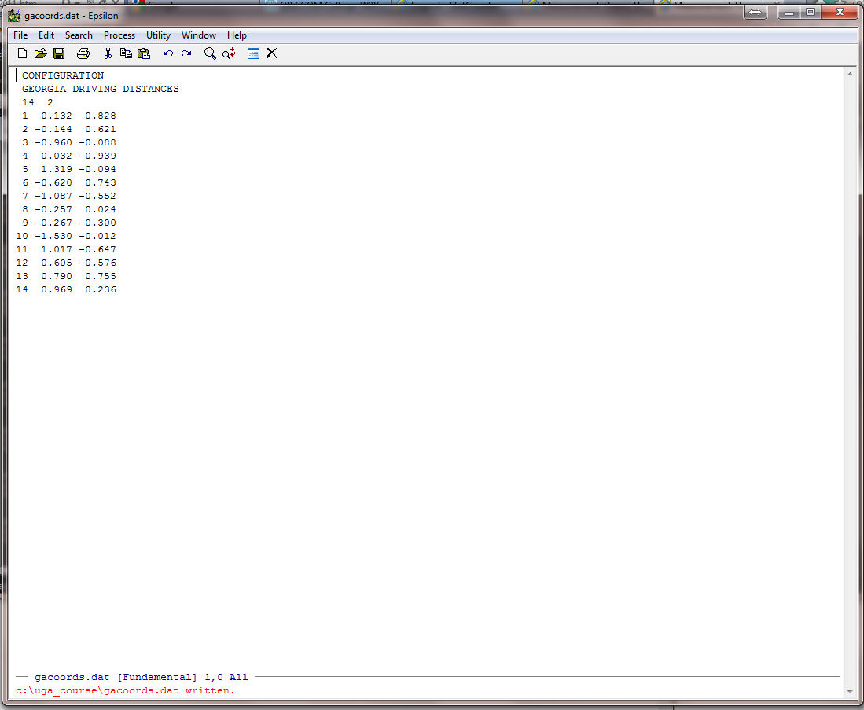The image size is (864, 710).
Task: Open the Process menu
Action: coord(119,35)
